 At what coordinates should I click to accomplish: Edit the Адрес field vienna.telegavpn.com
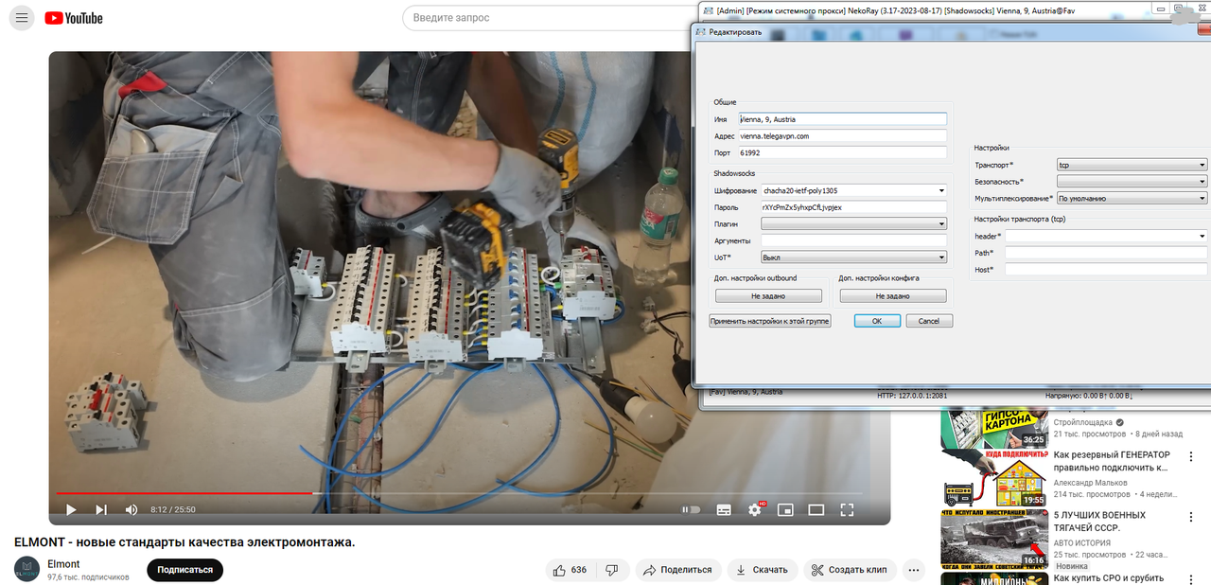pos(842,135)
